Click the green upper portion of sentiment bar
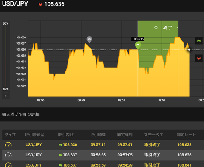Viewport: 204px width, 167px height. click(6, 41)
